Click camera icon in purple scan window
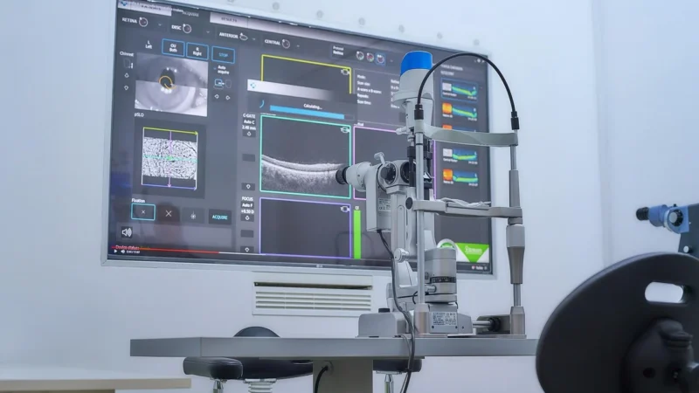 pyautogui.click(x=344, y=209)
